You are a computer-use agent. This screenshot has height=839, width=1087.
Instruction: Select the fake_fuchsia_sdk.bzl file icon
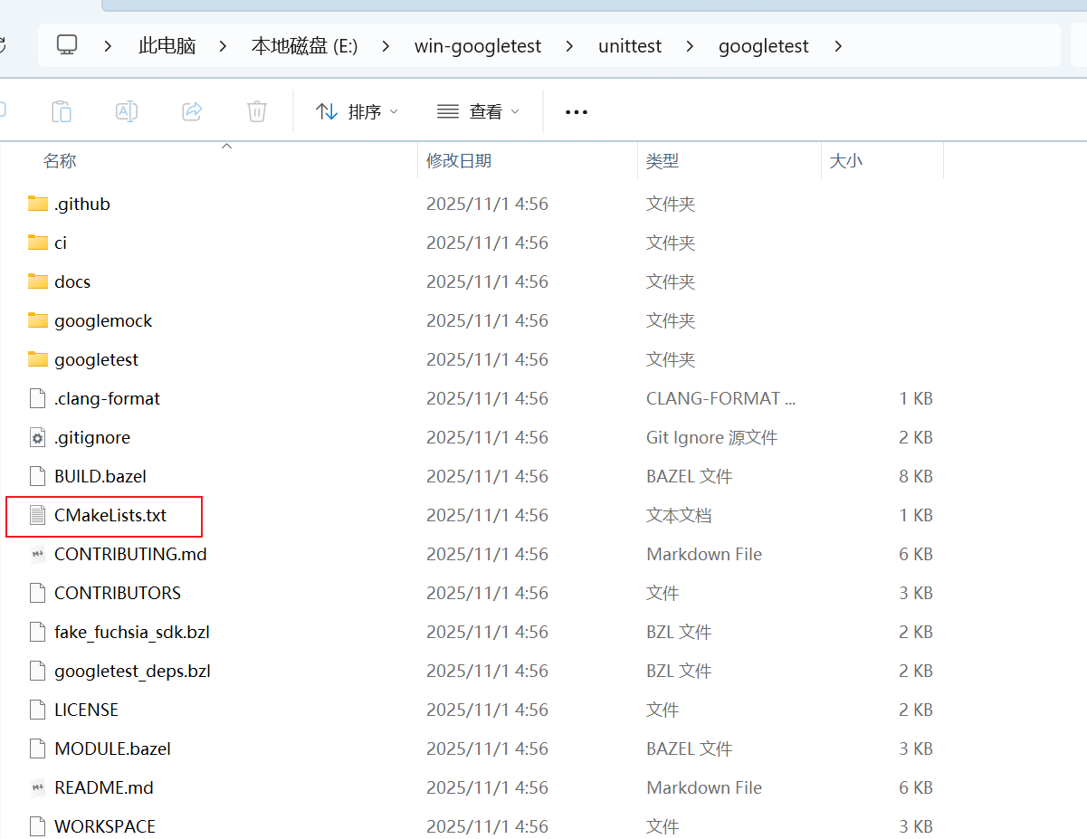tap(37, 632)
